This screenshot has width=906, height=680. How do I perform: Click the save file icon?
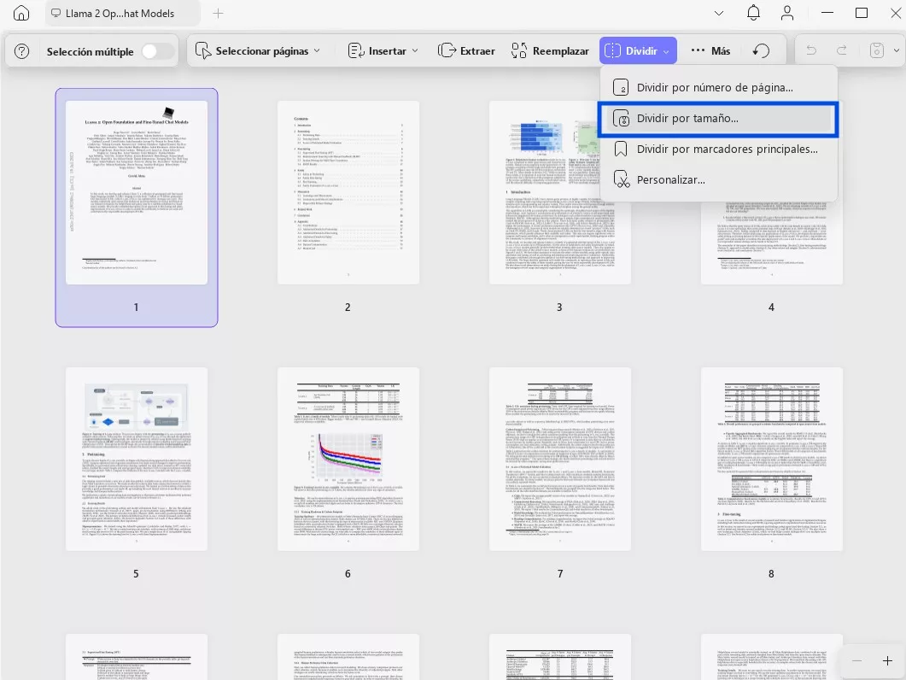[876, 51]
